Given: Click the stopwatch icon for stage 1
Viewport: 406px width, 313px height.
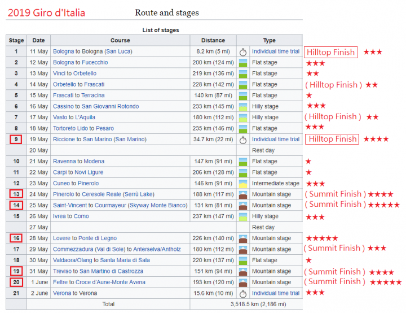Looking at the screenshot, I should click(x=243, y=52).
